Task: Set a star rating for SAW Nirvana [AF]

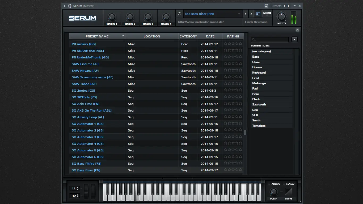Action: pyautogui.click(x=233, y=70)
